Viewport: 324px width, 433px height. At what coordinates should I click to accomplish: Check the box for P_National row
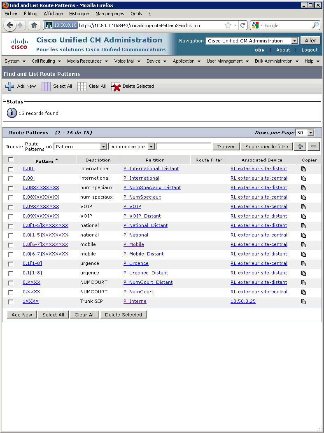[11, 236]
